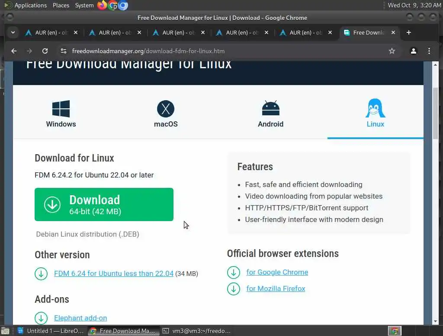Select the Windows platform tab
The image size is (443, 336).
[61, 114]
